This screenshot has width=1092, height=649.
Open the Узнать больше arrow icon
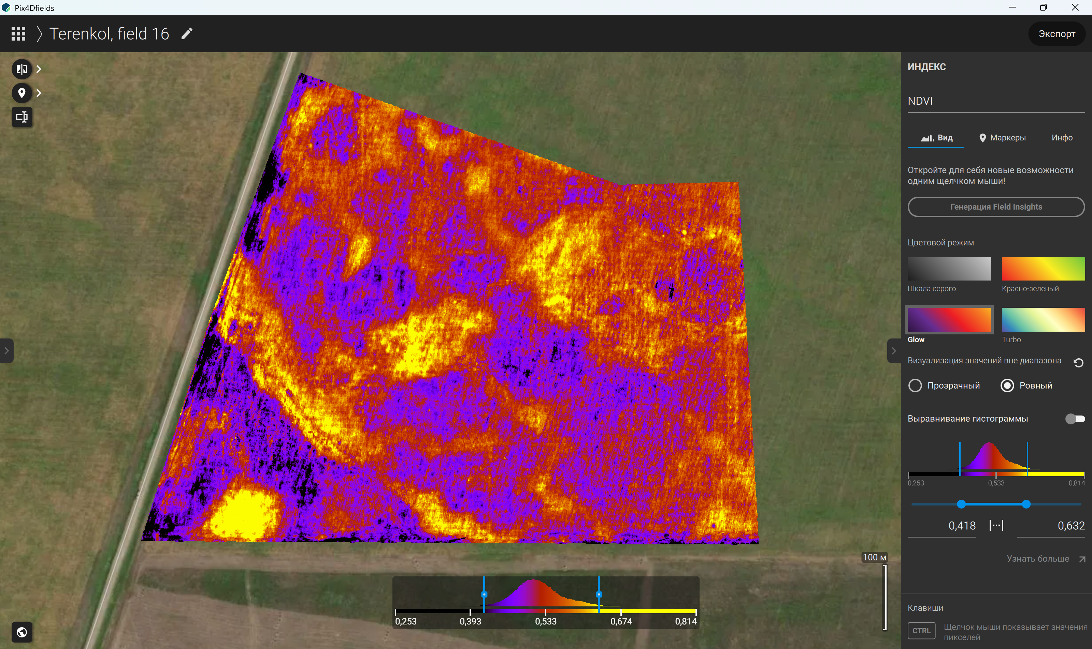tap(1082, 559)
